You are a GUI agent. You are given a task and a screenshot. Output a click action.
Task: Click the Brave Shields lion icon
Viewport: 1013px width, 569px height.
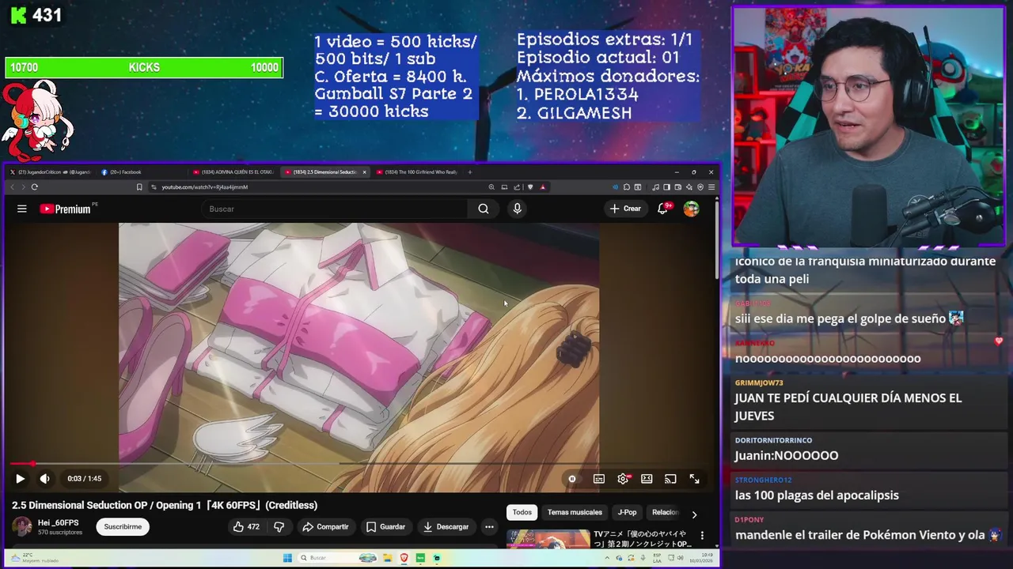point(529,187)
